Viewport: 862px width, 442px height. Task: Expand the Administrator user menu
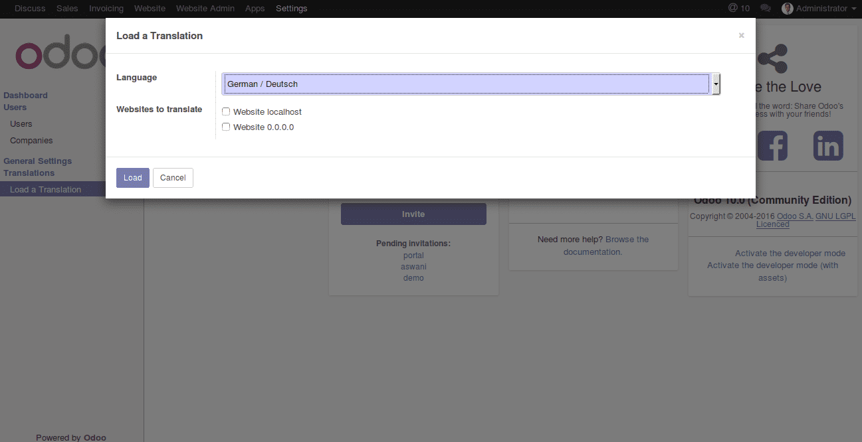tap(819, 9)
